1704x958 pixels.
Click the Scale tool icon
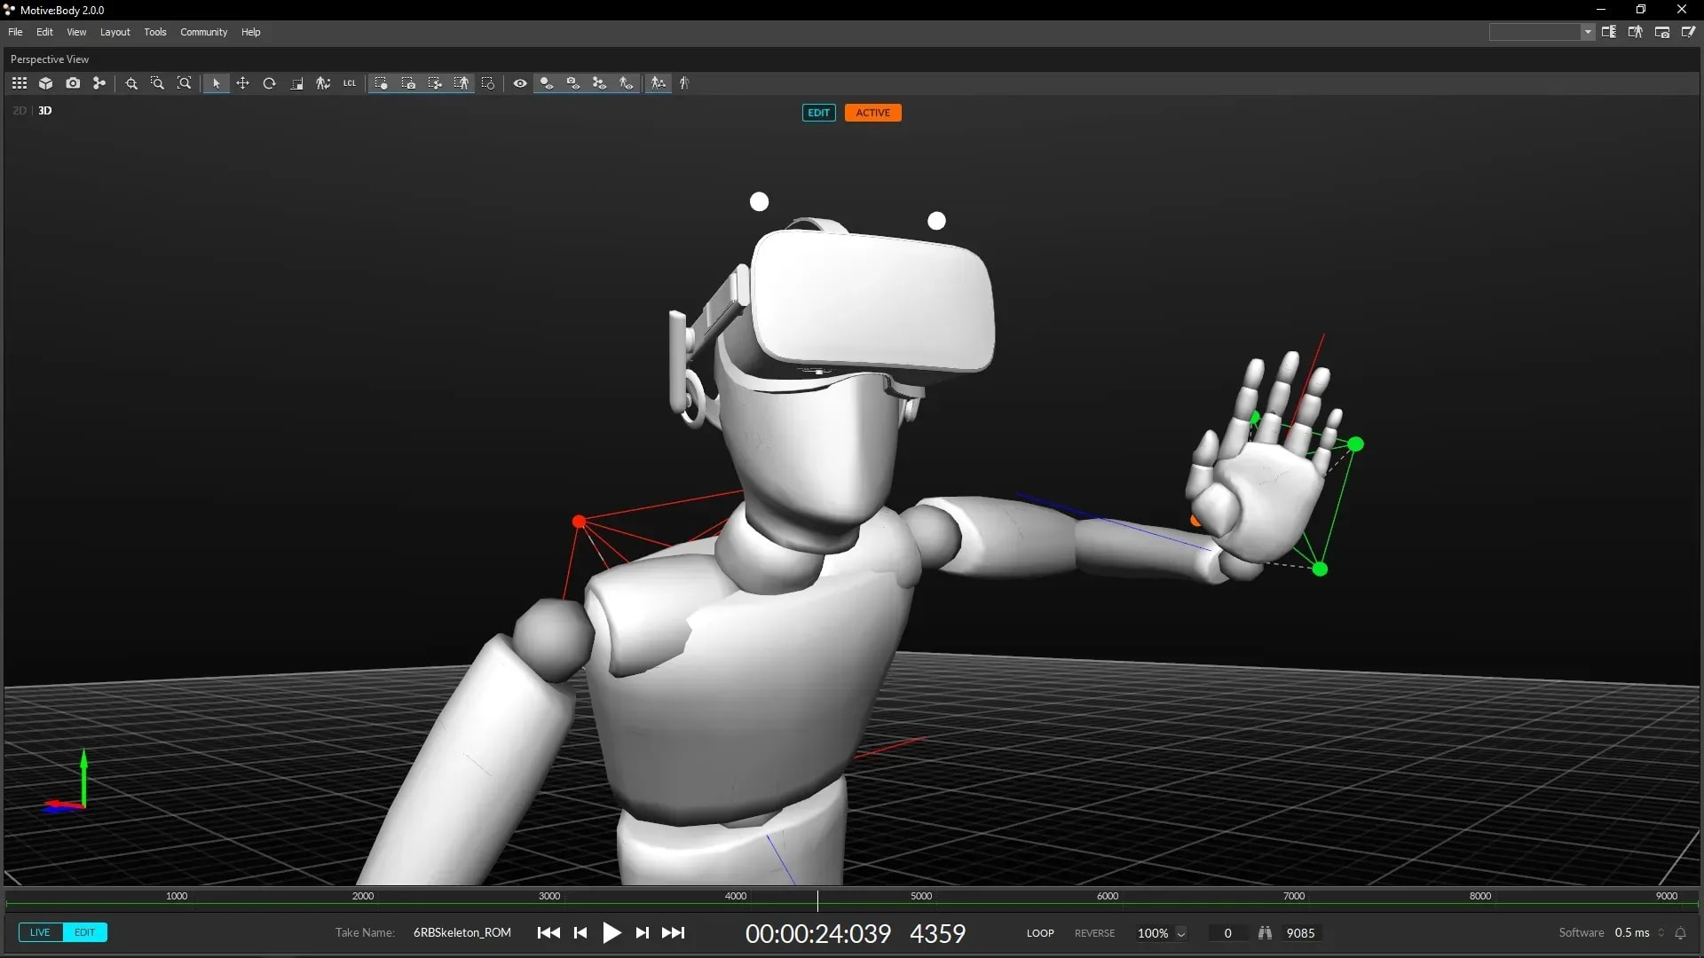tap(297, 83)
